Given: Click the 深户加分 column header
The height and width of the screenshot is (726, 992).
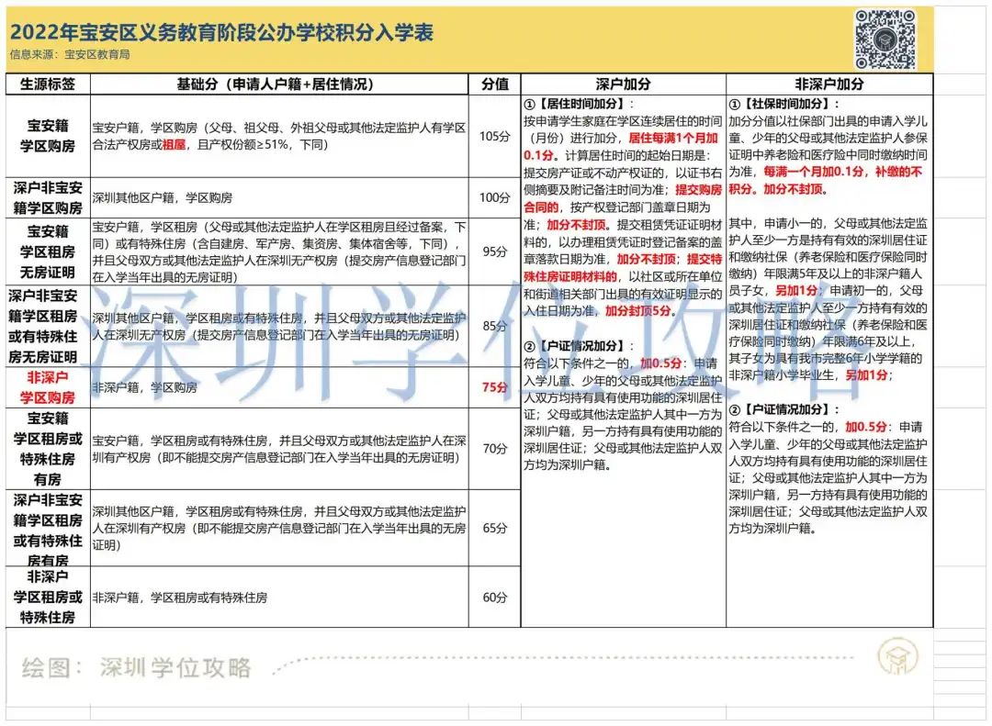Looking at the screenshot, I should click(x=623, y=84).
